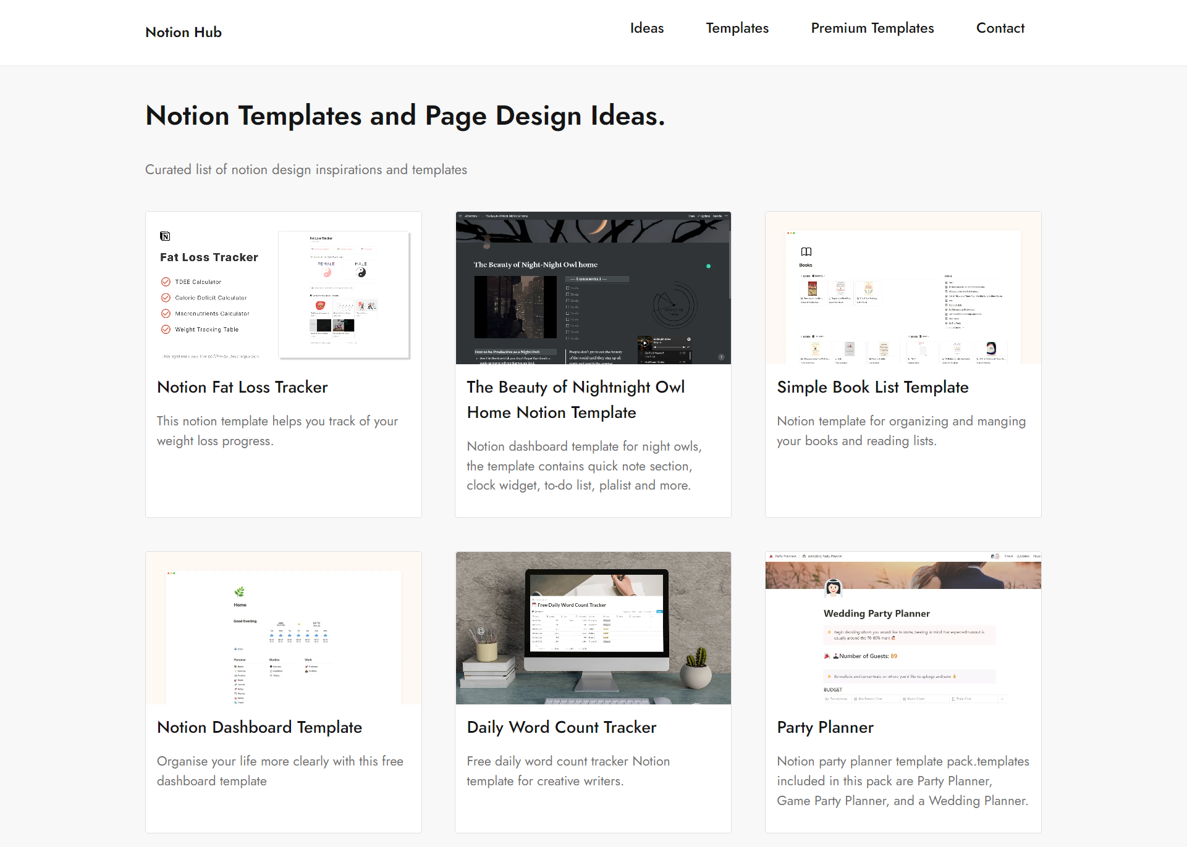Open the Notion Hub home link

click(x=184, y=32)
